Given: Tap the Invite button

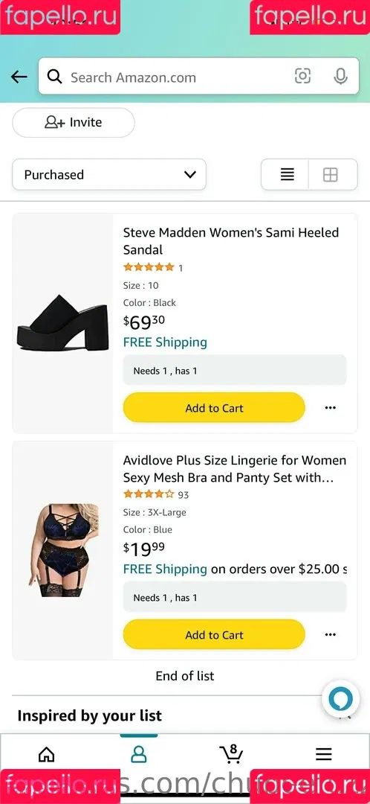Looking at the screenshot, I should (x=73, y=123).
